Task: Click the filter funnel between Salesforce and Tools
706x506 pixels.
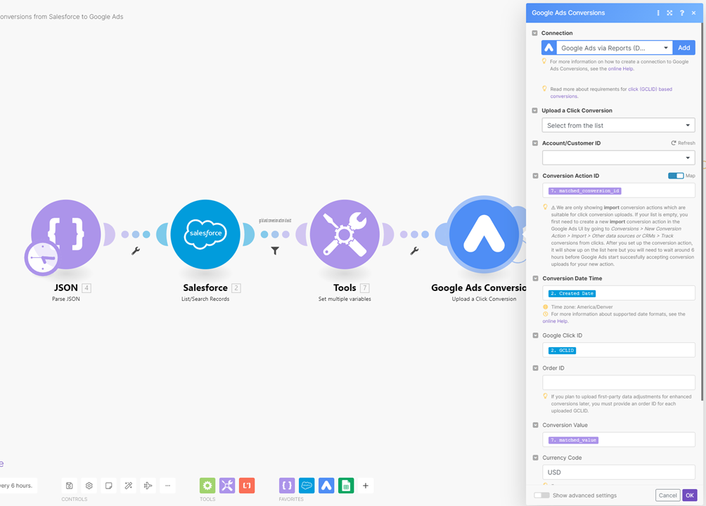Action: [x=275, y=251]
